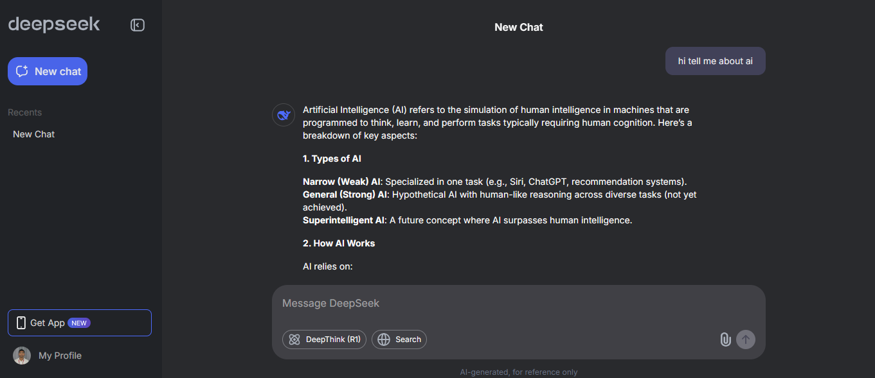Image resolution: width=875 pixels, height=378 pixels.
Task: Click the 'AI relies on:' line
Action: point(328,266)
